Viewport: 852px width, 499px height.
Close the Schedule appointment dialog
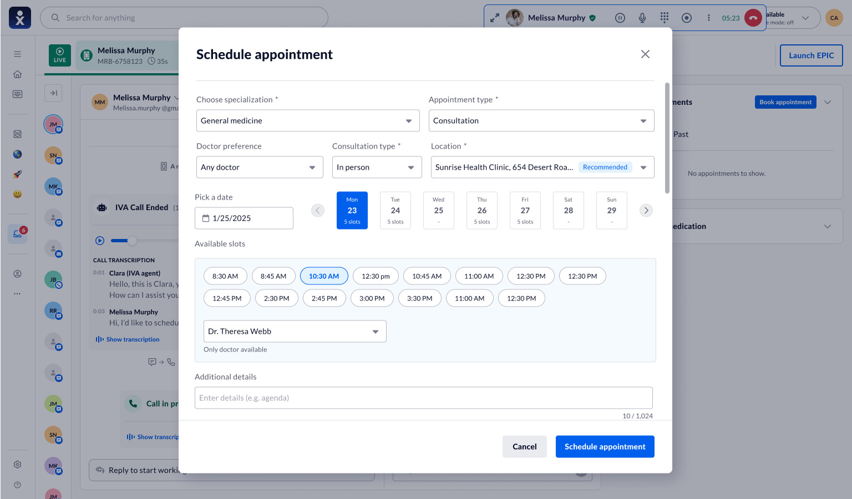click(645, 54)
